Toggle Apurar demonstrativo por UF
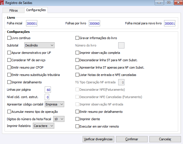The height and width of the screenshot is (144, 183). click(x=9, y=52)
